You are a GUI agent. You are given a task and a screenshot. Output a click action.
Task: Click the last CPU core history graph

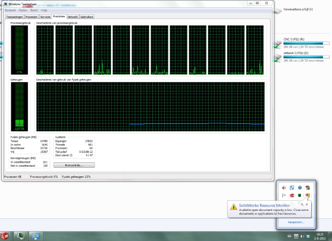click(255, 50)
